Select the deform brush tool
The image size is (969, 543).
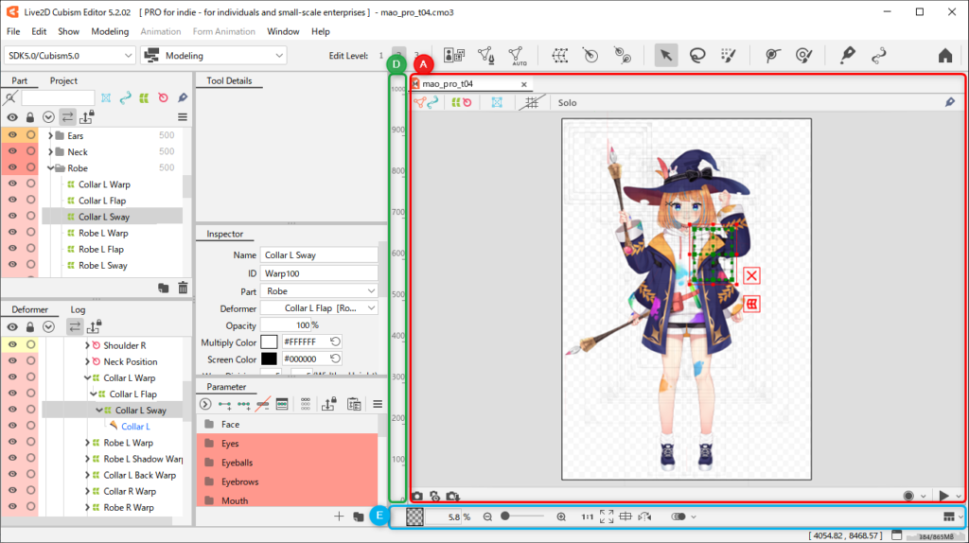pos(803,56)
